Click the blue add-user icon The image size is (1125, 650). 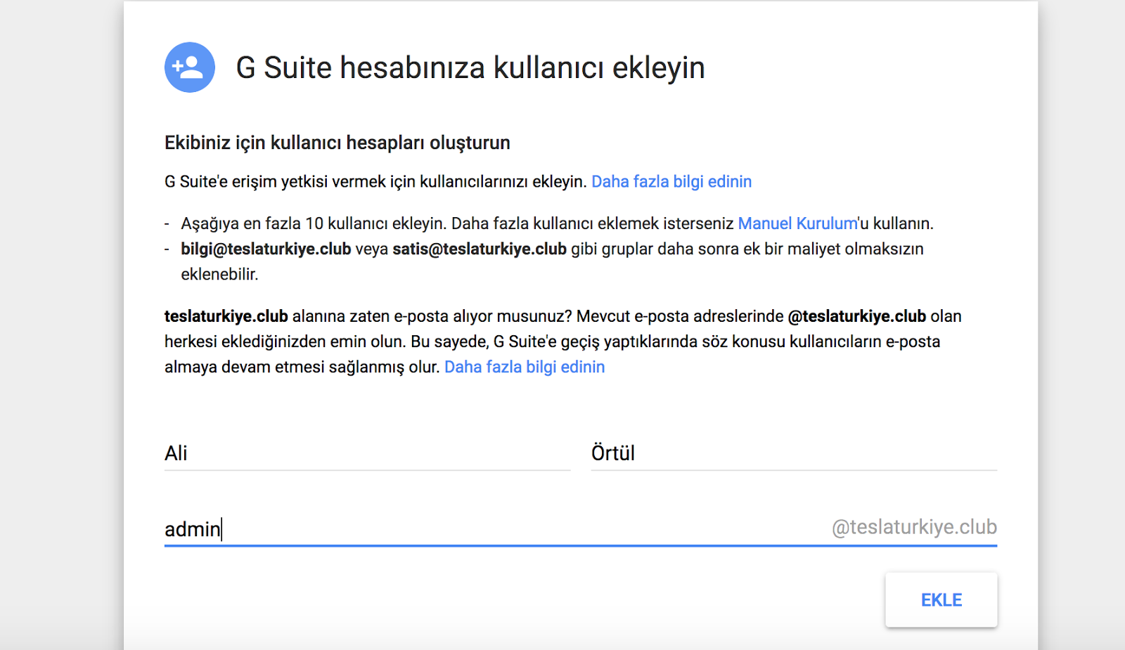click(190, 67)
